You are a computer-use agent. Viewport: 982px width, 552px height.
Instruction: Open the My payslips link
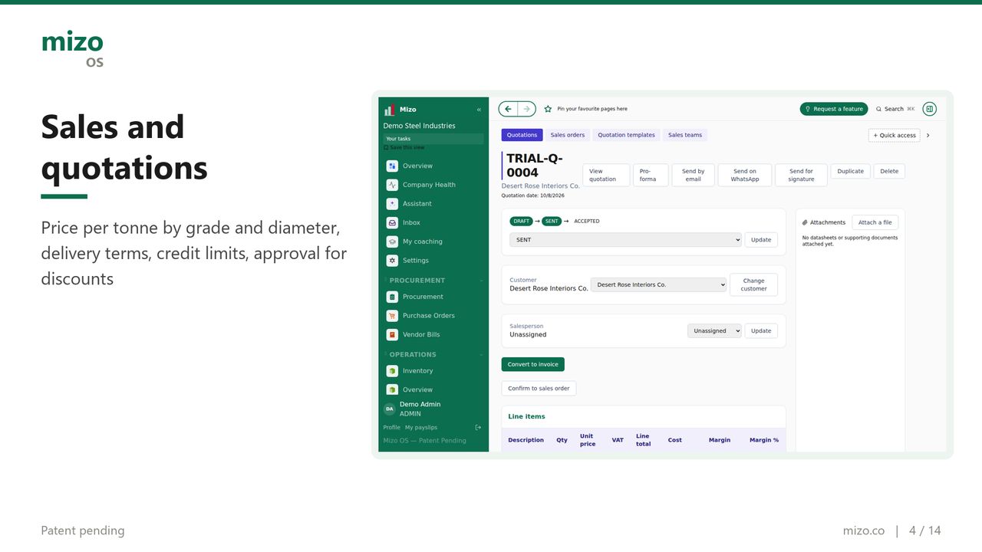coord(421,427)
